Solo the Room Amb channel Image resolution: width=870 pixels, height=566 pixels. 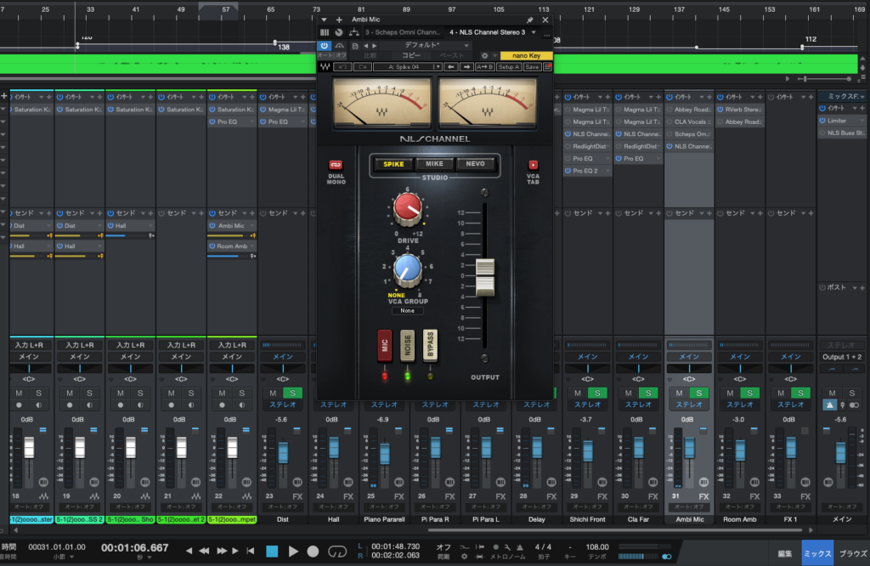749,393
